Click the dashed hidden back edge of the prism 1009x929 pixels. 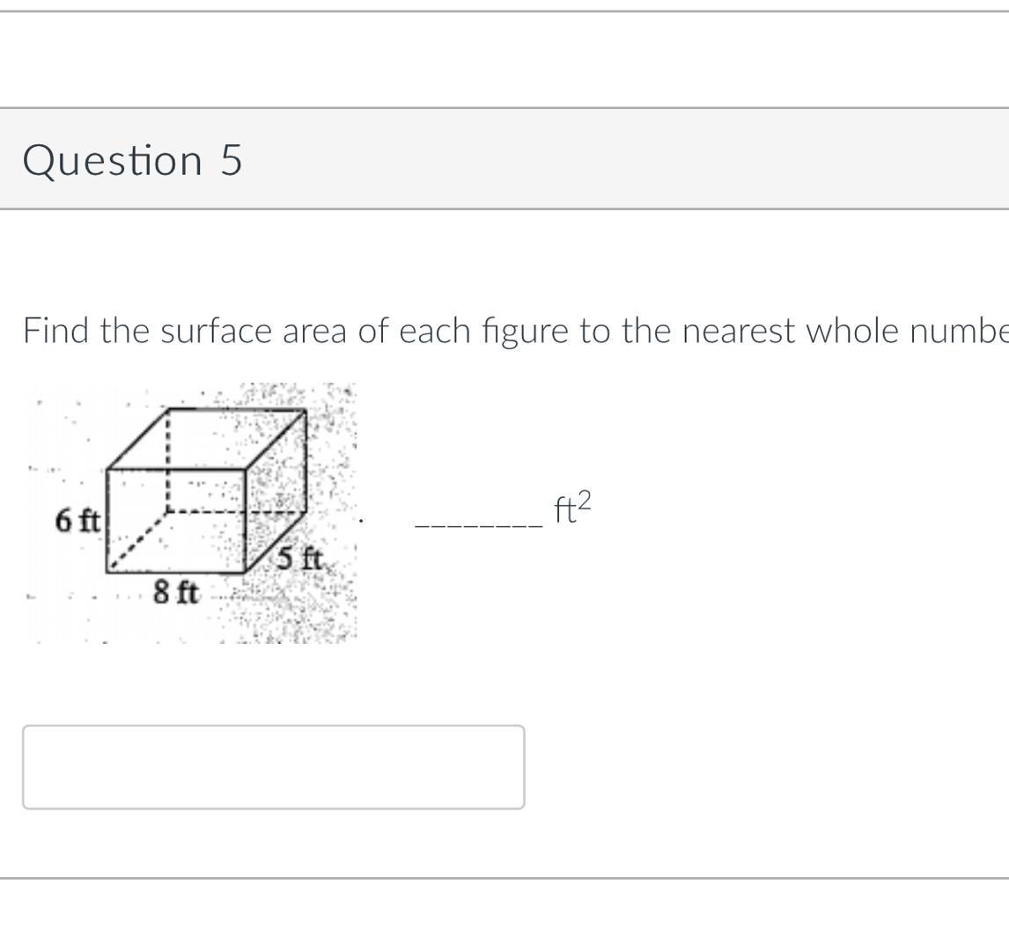point(168,462)
